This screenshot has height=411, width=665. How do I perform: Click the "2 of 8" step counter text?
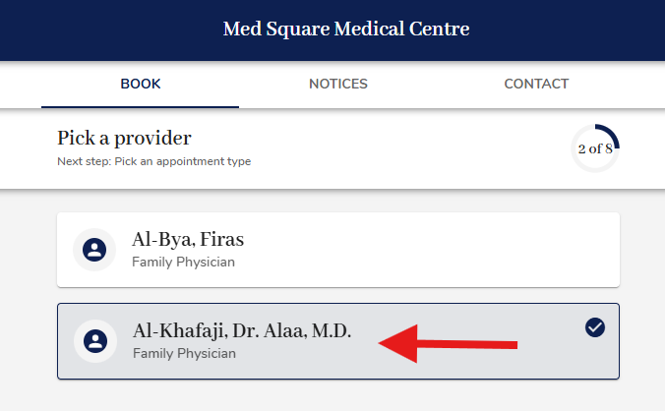[x=595, y=149]
